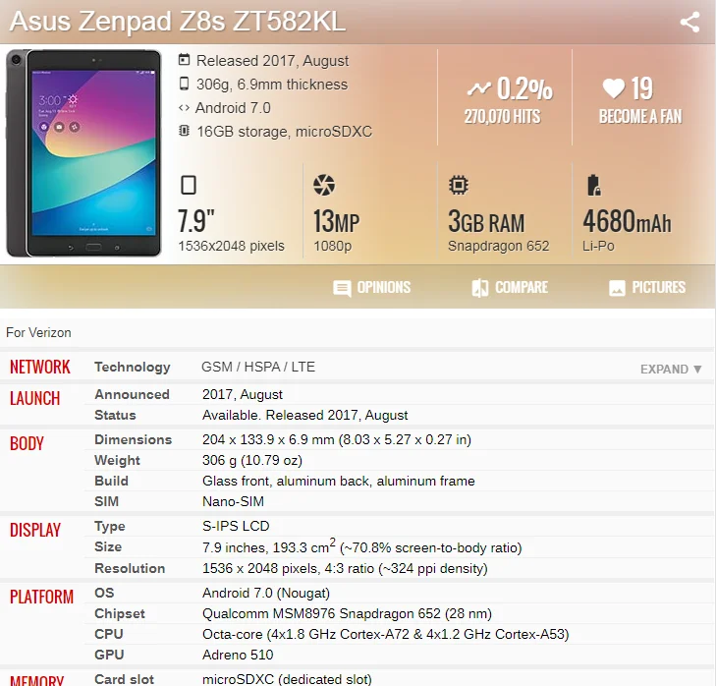
Task: Click the Dimensions spec label
Action: [x=134, y=439]
